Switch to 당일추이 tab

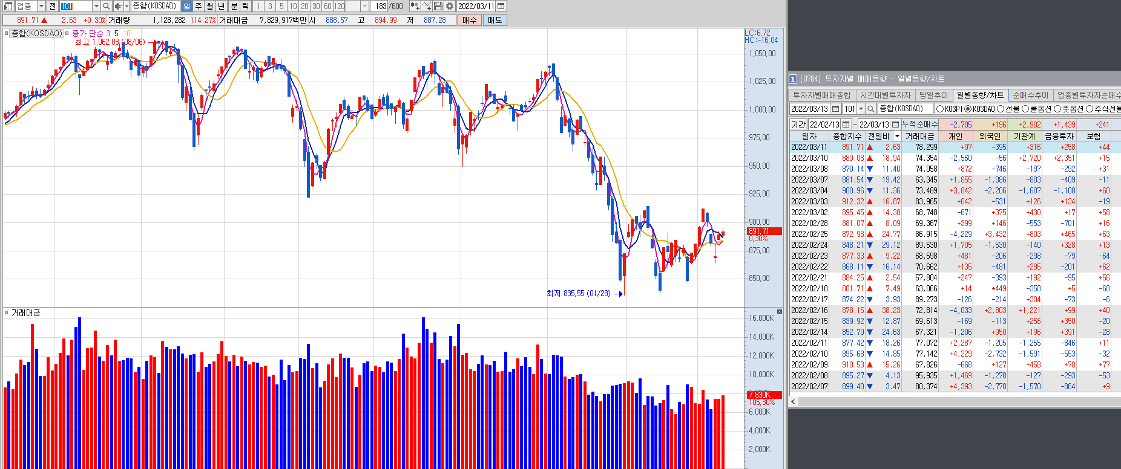pyautogui.click(x=933, y=95)
